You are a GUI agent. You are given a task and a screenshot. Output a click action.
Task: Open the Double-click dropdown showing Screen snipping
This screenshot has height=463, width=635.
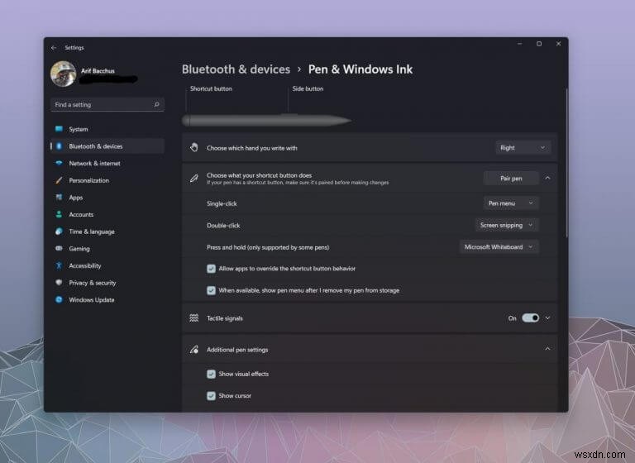(507, 225)
